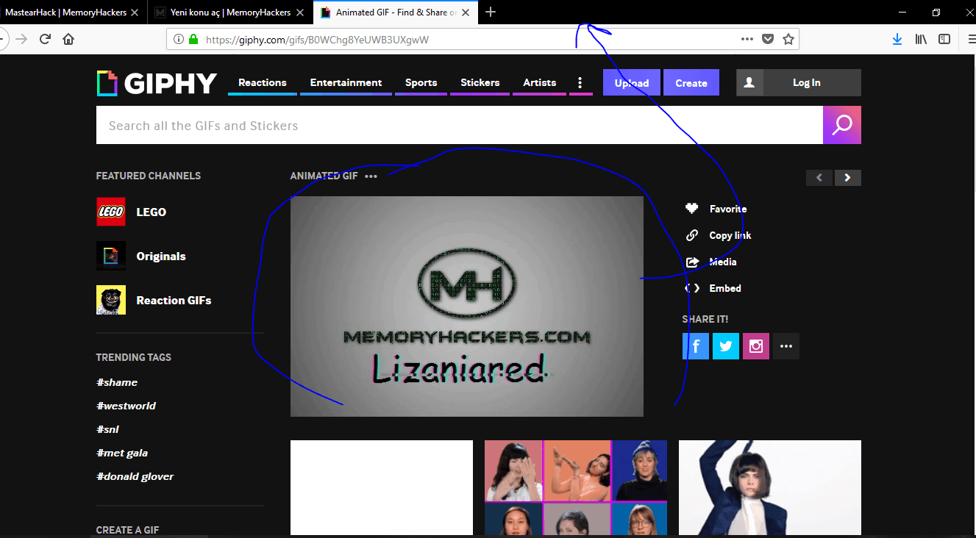The width and height of the screenshot is (976, 538).
Task: Go to the next GIF arrow
Action: (848, 178)
